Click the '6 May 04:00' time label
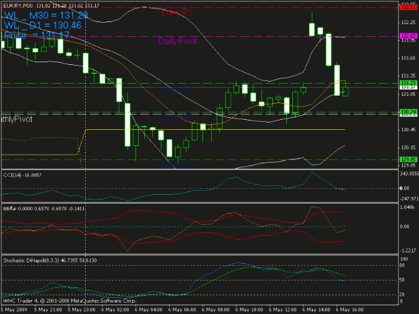 pyautogui.click(x=149, y=310)
